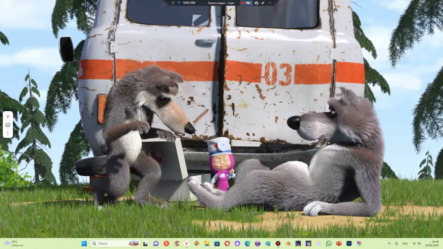Image resolution: width=443 pixels, height=249 pixels.
Task: Open WhatsApp from the taskbar
Action: tap(329, 244)
